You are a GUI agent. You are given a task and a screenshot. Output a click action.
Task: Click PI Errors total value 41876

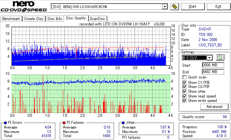pyautogui.click(x=46, y=136)
